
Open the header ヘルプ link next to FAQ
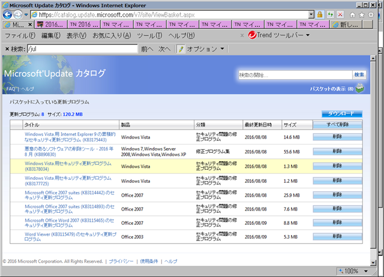[x=27, y=89]
